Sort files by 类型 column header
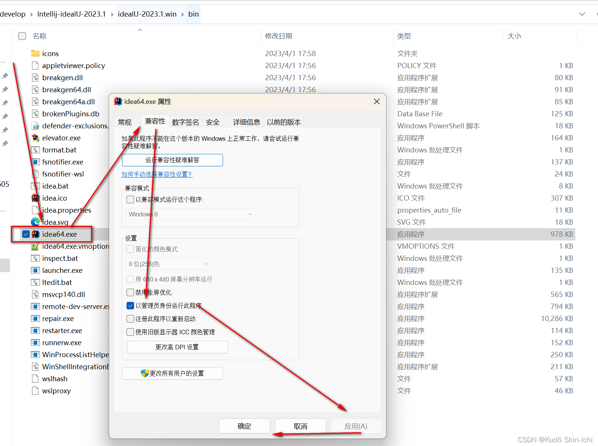Viewport: 598px width, 446px height. (x=404, y=36)
